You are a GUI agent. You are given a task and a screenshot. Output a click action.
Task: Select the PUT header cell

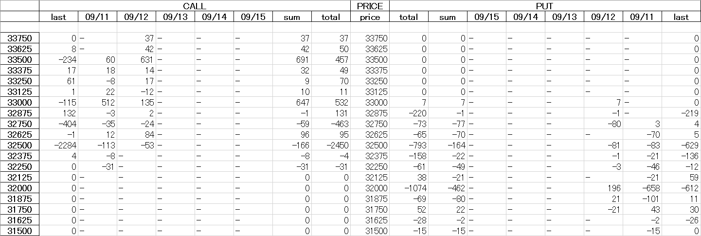(545, 6)
